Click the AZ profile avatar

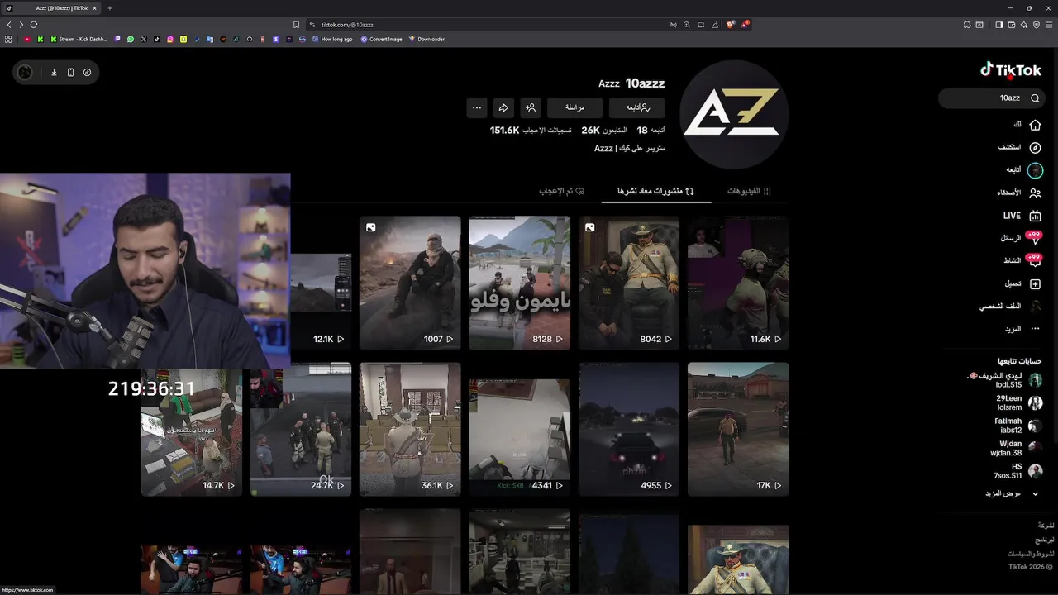point(733,114)
